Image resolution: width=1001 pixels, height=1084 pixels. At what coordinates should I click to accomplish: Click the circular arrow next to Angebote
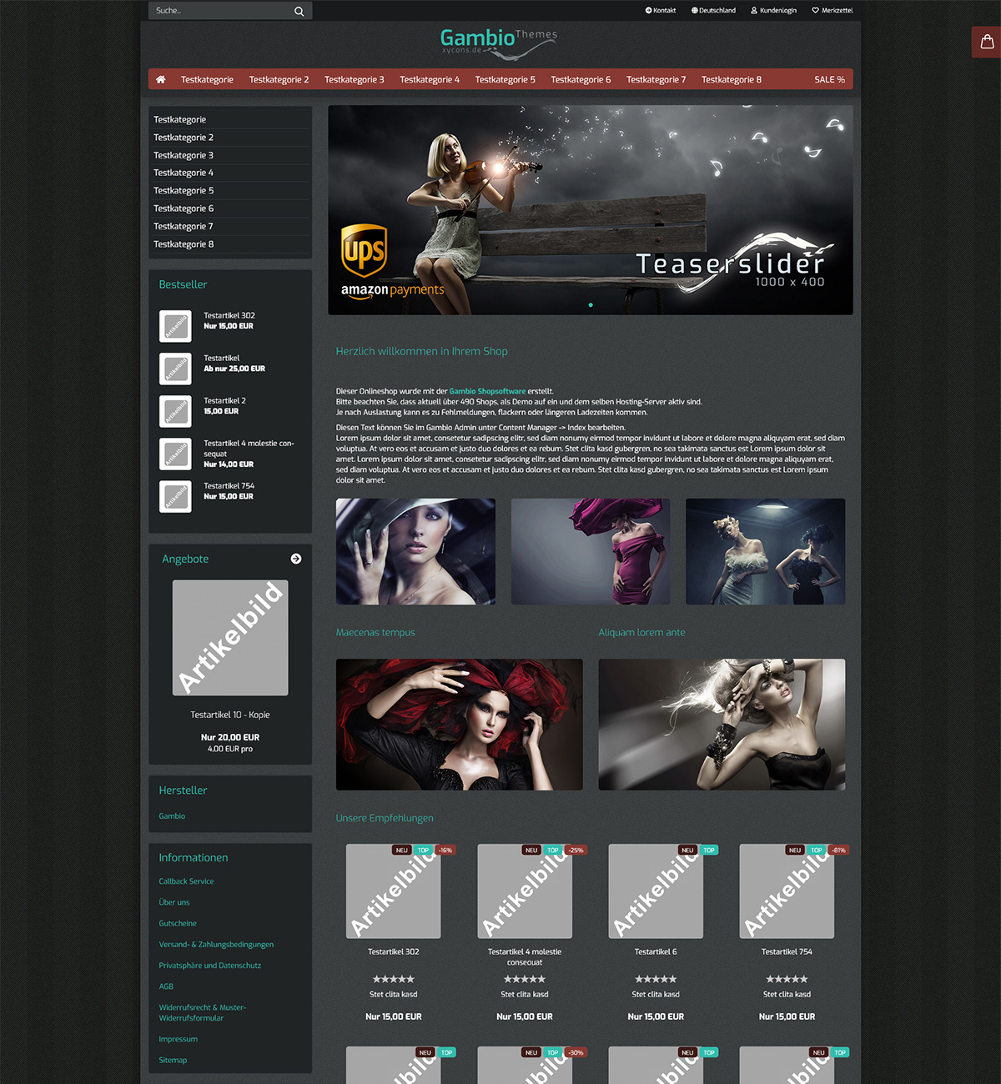click(x=296, y=559)
